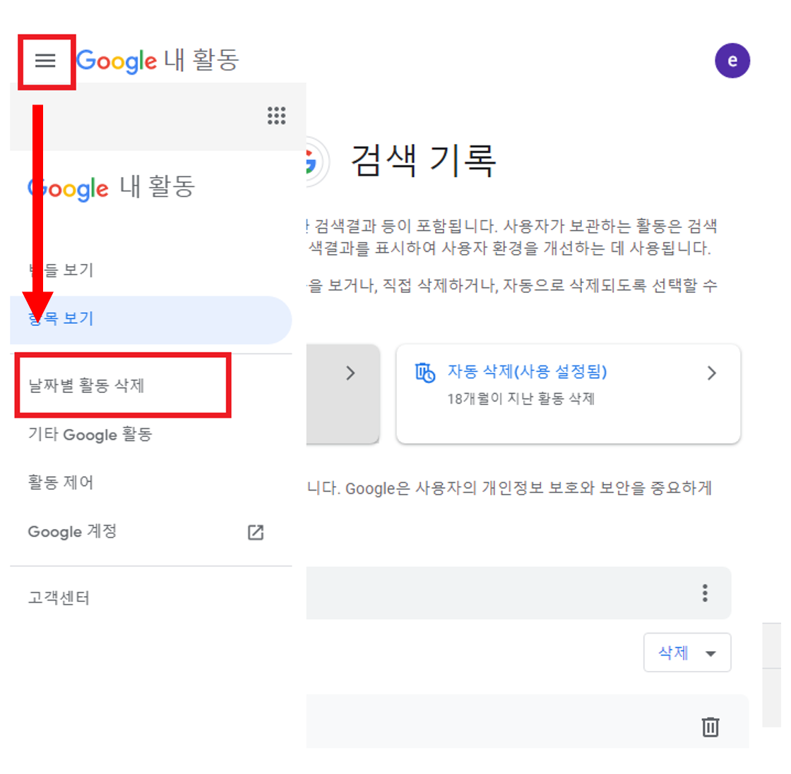791x774 pixels.
Task: Click the external link icon beside Google 계정
Action: click(x=256, y=532)
